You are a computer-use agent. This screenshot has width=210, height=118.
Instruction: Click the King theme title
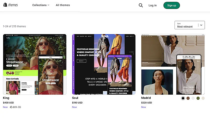[6, 98]
